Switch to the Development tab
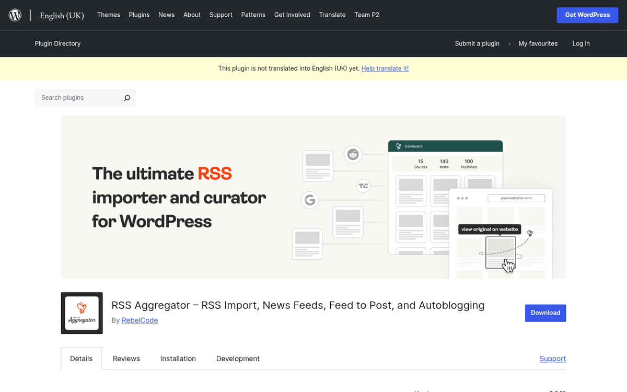This screenshot has height=392, width=627. pyautogui.click(x=238, y=359)
